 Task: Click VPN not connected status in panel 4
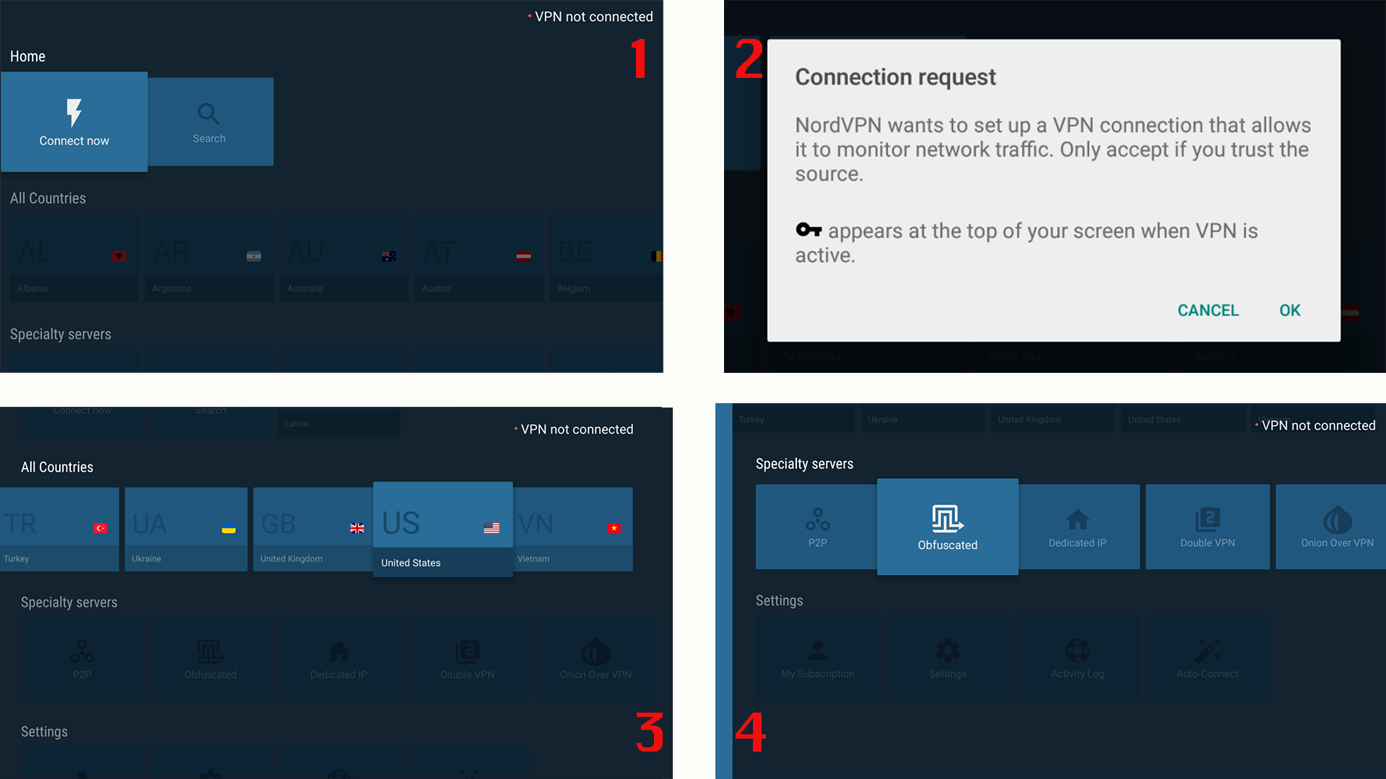click(1315, 426)
